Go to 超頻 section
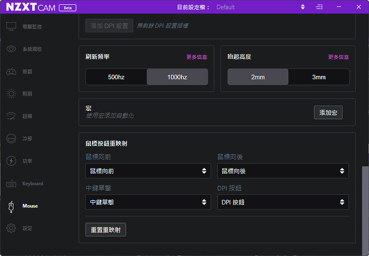This screenshot has height=256, width=369. (27, 116)
